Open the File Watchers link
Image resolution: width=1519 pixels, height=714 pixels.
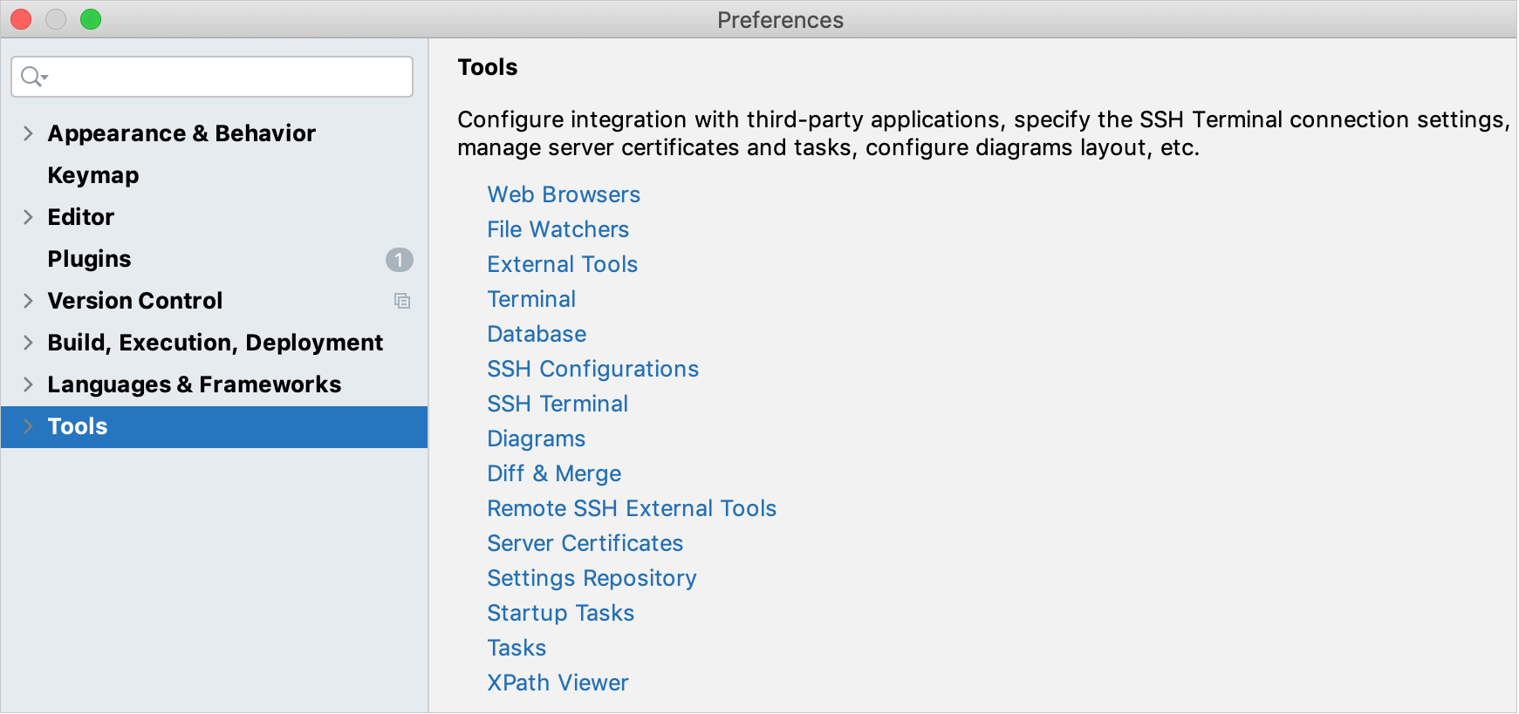(558, 229)
